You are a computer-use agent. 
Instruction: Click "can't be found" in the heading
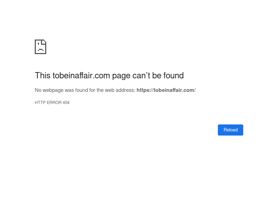[158, 76]
